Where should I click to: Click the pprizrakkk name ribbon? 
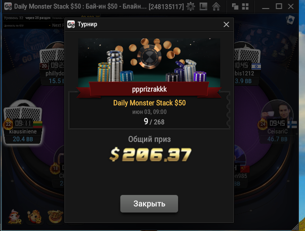(149, 89)
